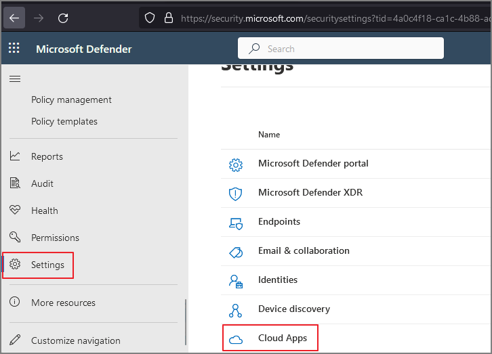Click the tracking protection shield icon

point(150,18)
